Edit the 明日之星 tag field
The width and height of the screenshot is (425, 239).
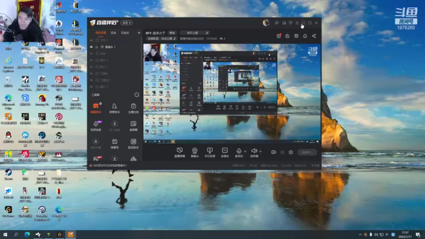194,33
